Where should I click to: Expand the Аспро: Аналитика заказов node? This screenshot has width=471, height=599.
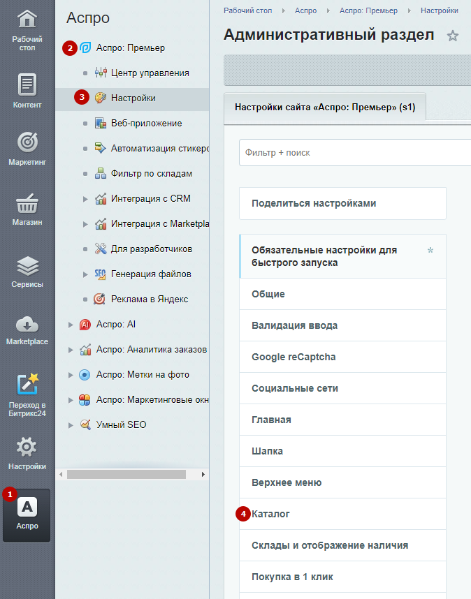coord(71,350)
